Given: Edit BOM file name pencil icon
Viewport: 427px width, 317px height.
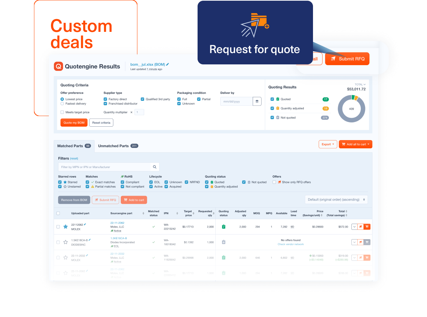Looking at the screenshot, I should point(168,64).
